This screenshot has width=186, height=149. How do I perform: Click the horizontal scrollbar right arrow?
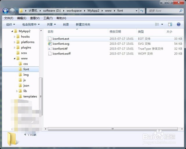[182, 129]
